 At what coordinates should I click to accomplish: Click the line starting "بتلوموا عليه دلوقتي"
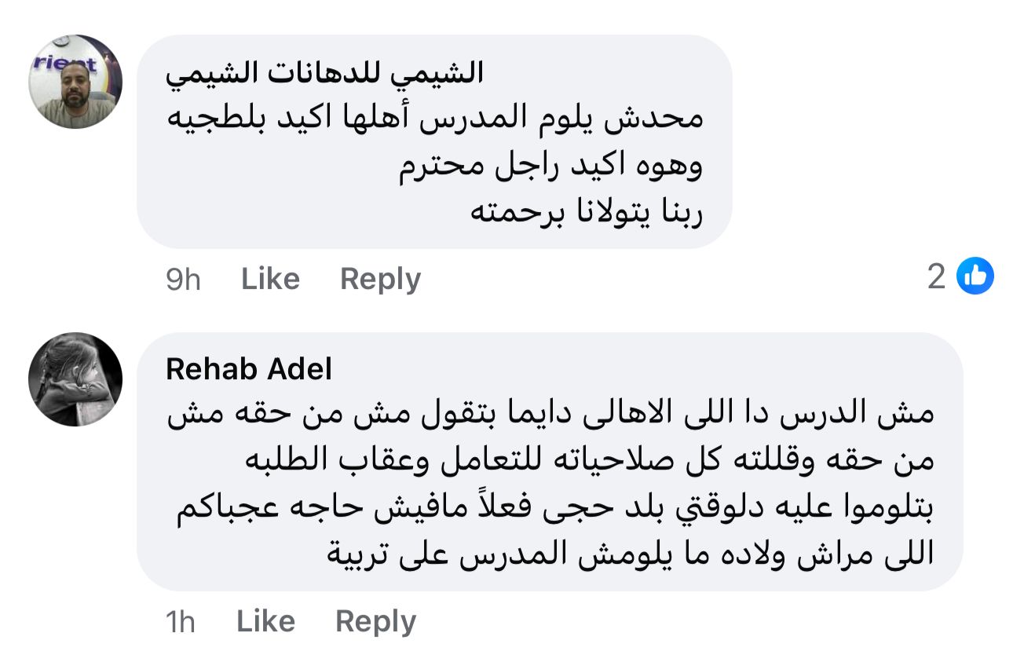553,508
